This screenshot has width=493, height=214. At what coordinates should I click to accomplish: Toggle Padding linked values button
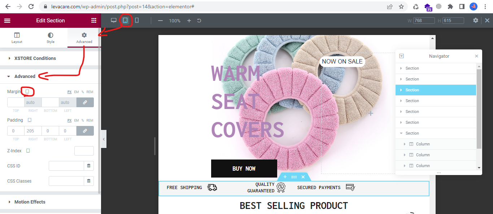pos(85,131)
